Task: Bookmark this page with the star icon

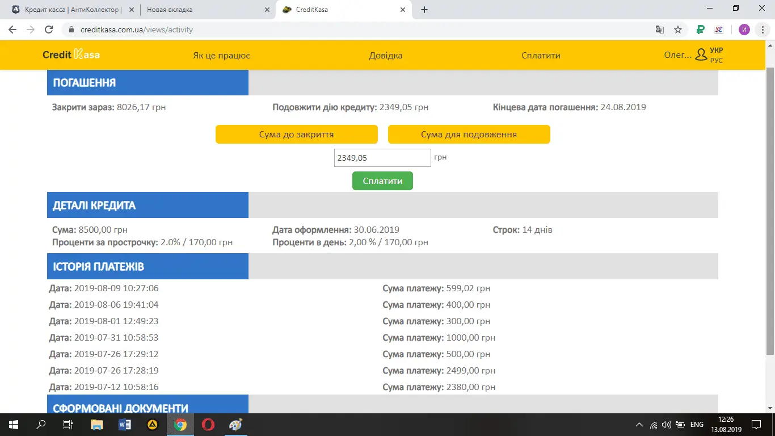Action: [x=677, y=30]
